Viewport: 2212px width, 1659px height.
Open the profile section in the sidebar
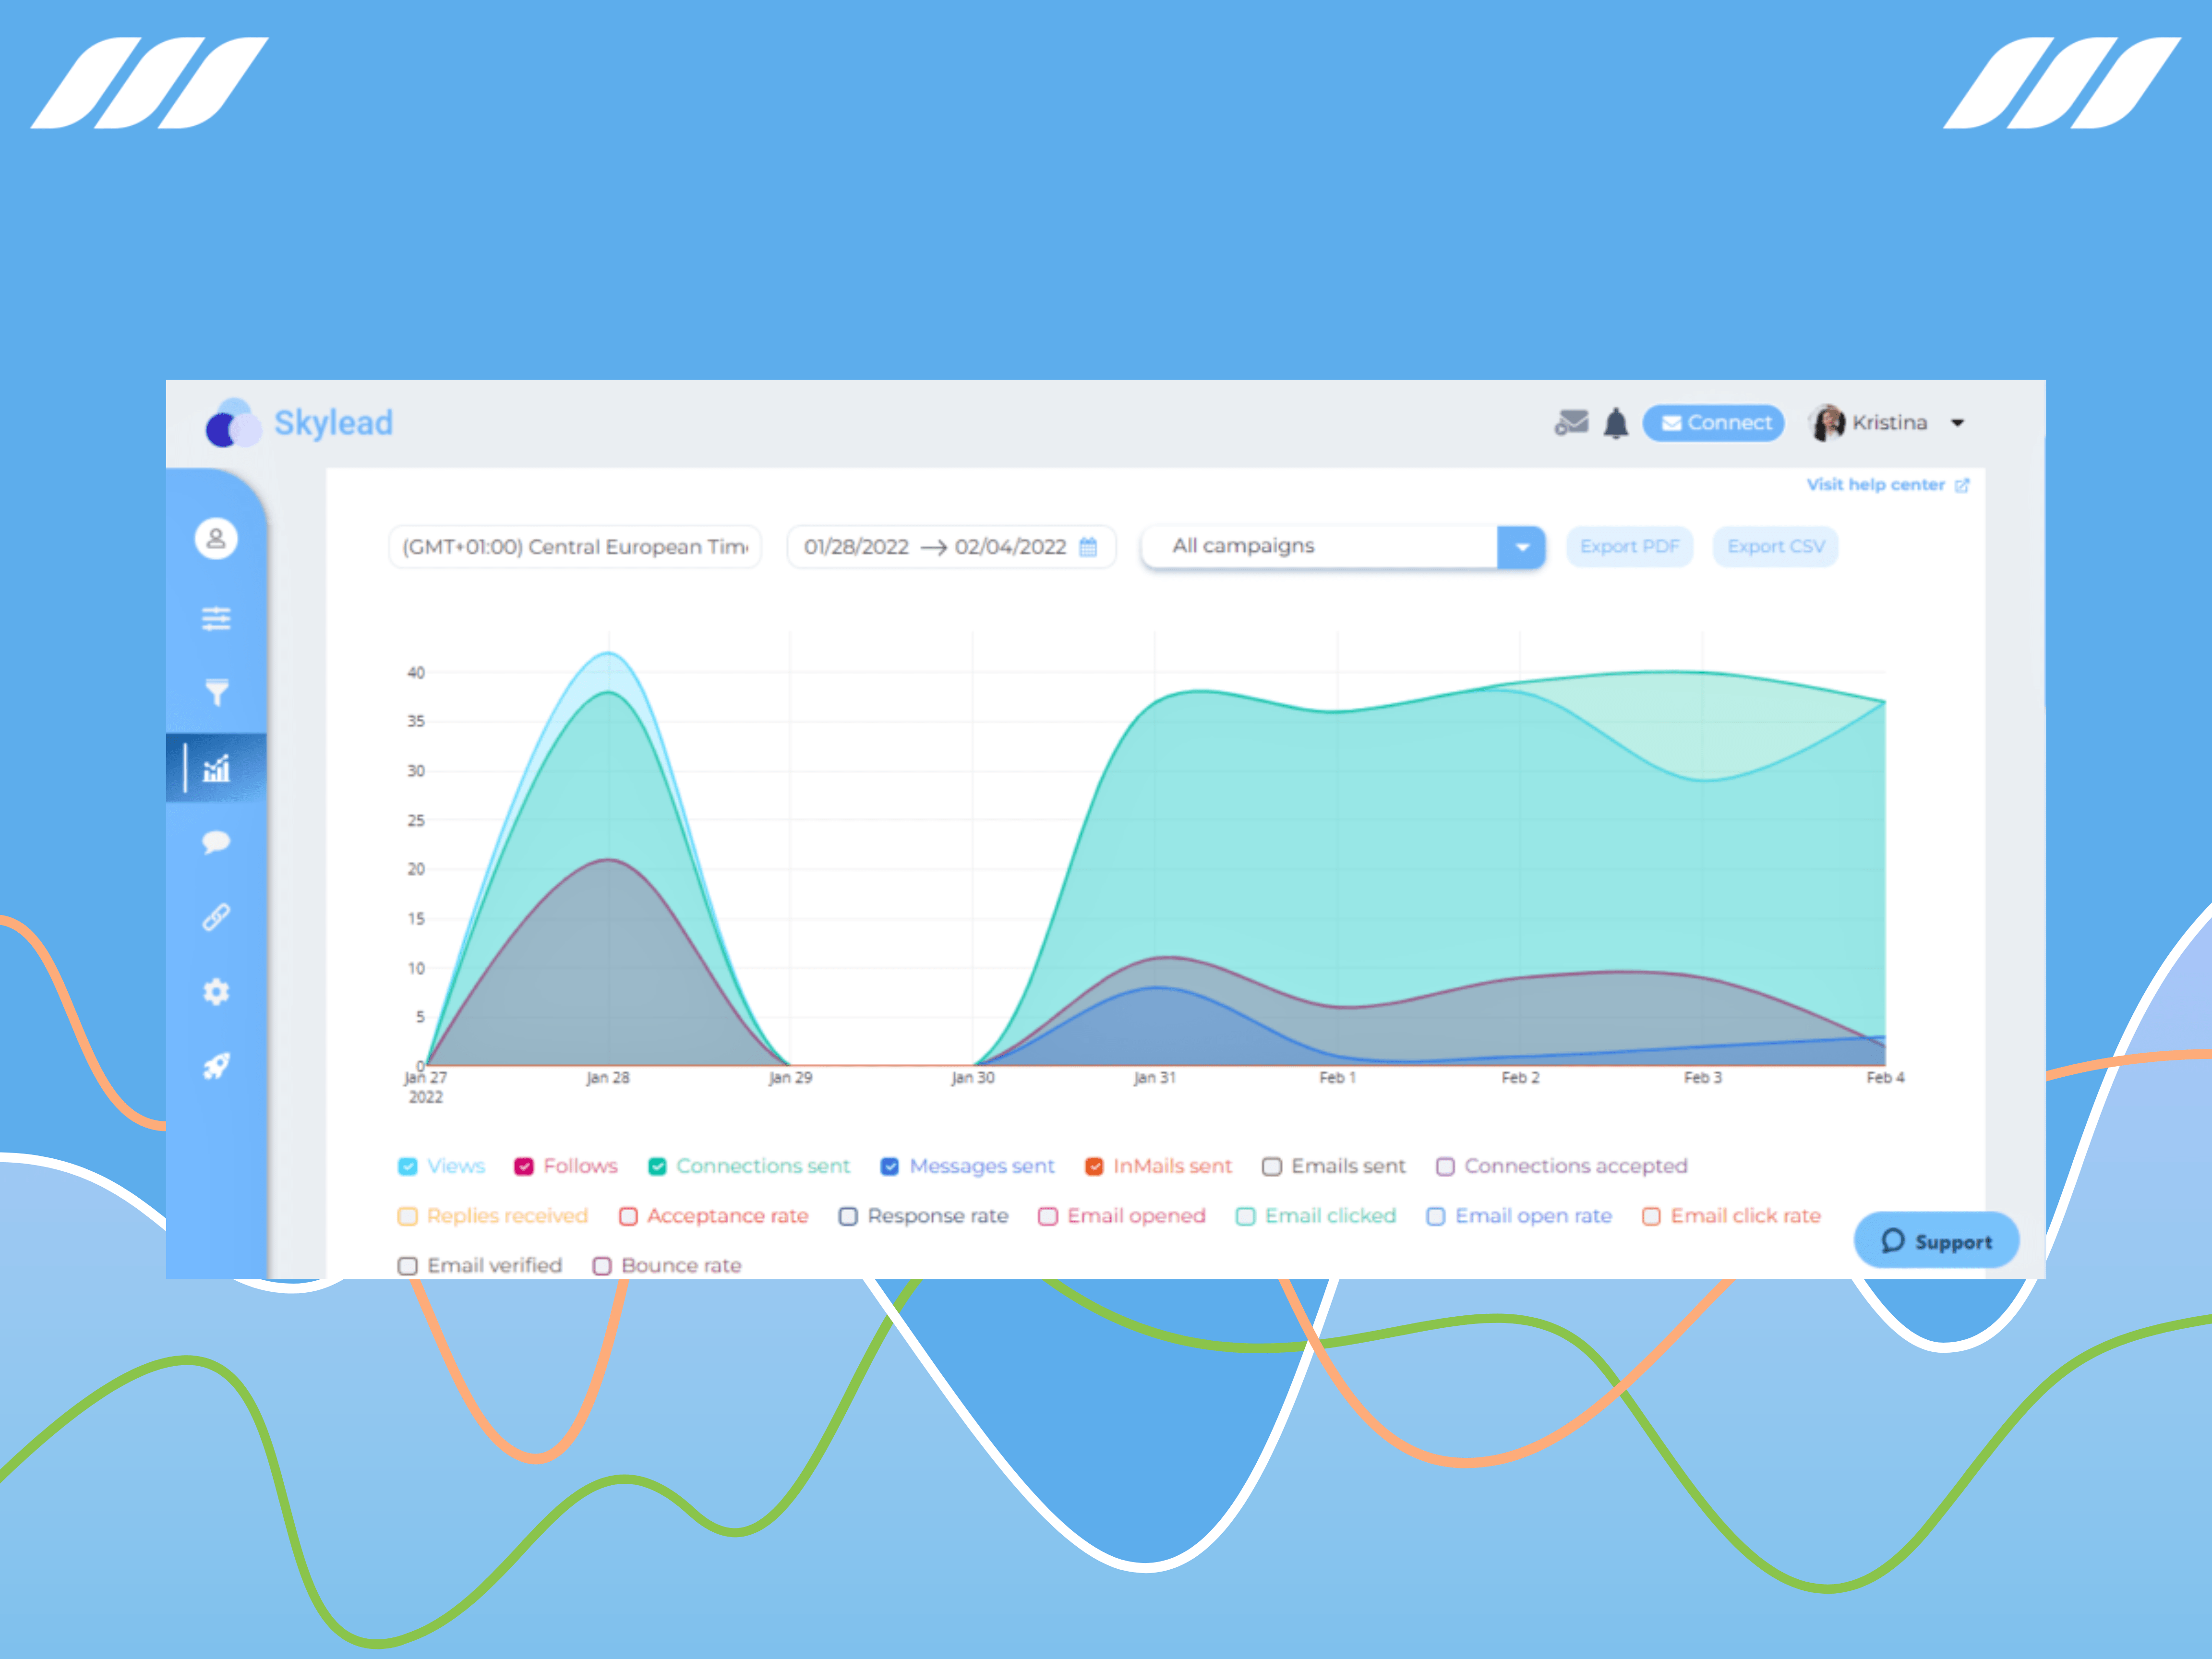[216, 538]
